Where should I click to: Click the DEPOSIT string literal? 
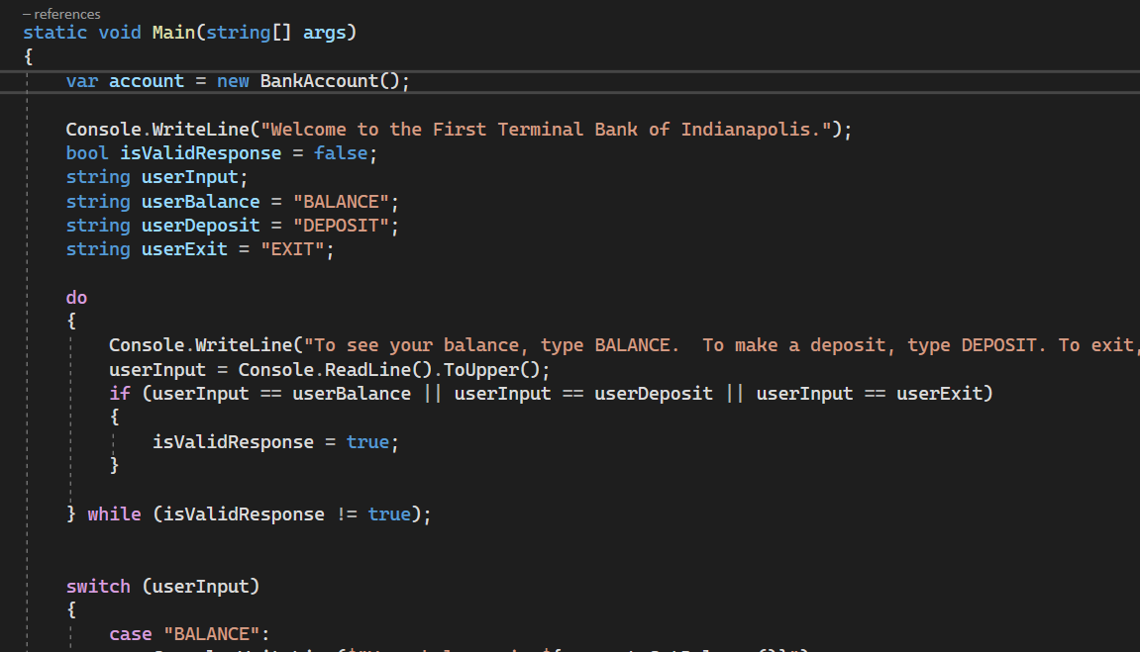tap(342, 225)
